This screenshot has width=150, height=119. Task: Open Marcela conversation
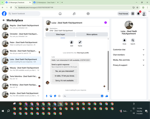(x=21, y=52)
